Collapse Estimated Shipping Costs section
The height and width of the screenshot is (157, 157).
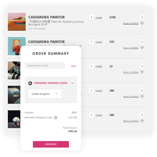click(x=73, y=83)
